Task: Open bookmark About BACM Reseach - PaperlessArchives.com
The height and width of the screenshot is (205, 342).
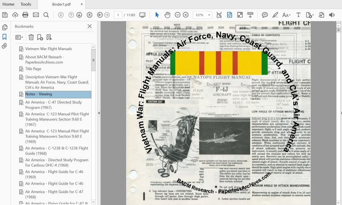Action: click(44, 60)
